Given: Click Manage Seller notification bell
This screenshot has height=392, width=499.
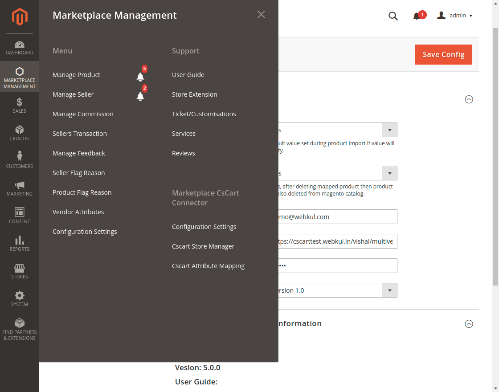Looking at the screenshot, I should pos(140,96).
